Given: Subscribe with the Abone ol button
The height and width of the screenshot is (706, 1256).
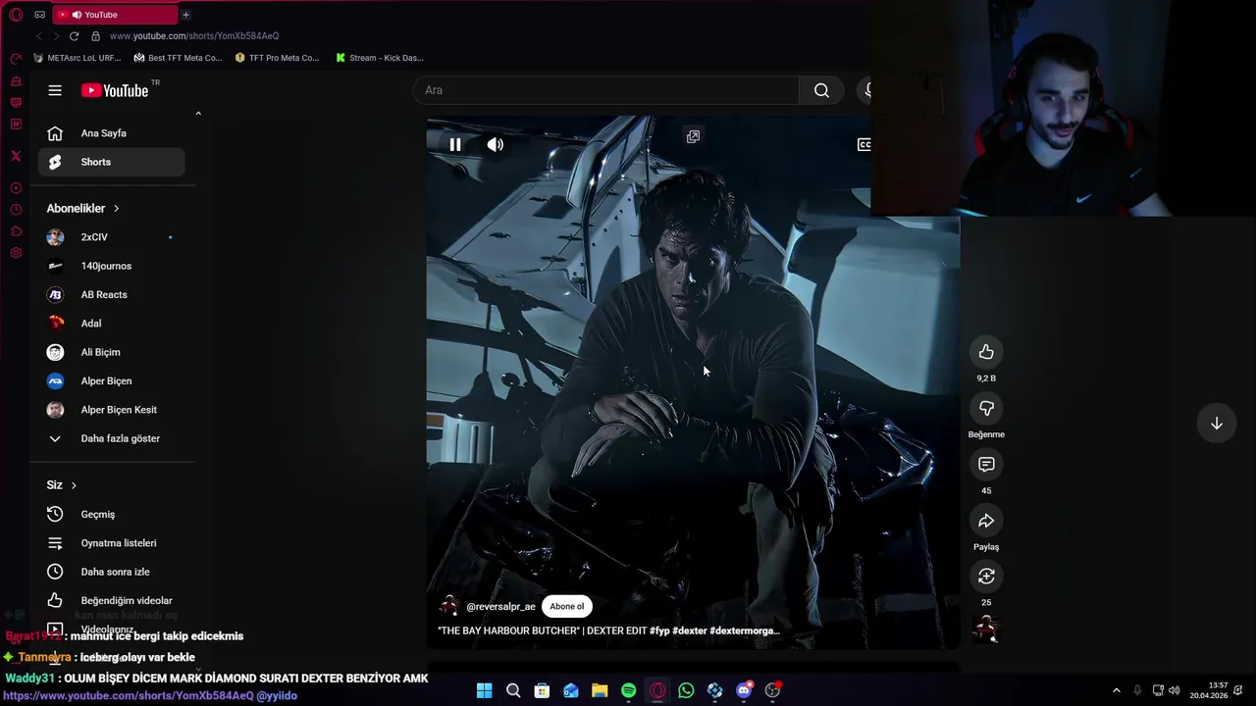Looking at the screenshot, I should [566, 606].
